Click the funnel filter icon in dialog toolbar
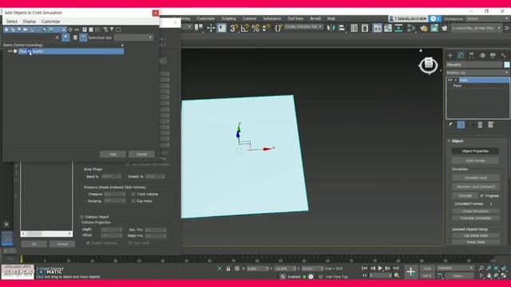511x287 pixels. [x=112, y=29]
